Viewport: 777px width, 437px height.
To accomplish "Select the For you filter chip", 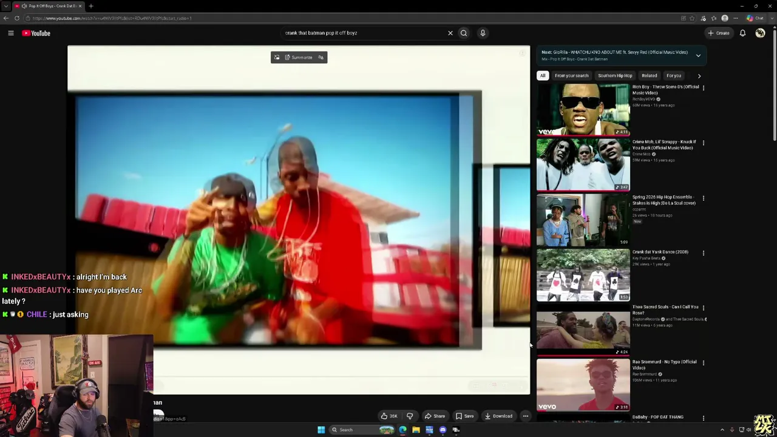I will tap(673, 76).
